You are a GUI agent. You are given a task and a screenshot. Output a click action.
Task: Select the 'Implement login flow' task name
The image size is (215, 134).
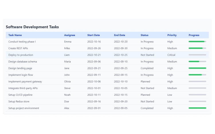[x=21, y=75]
